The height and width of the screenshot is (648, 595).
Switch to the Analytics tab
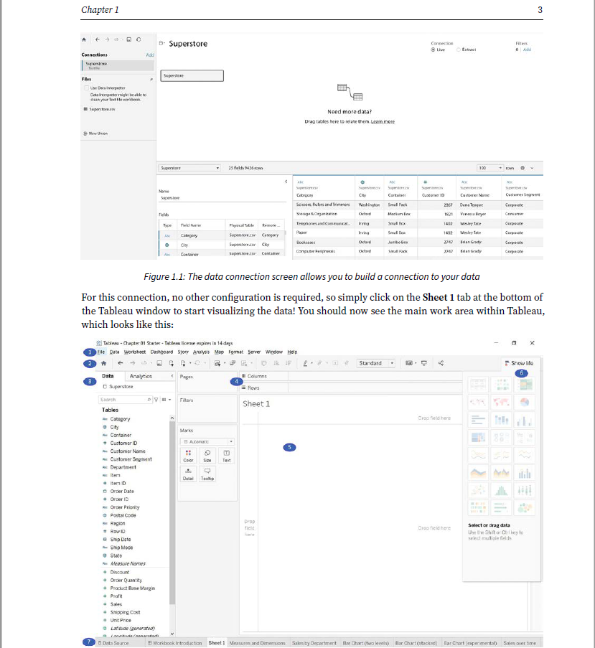pyautogui.click(x=141, y=376)
